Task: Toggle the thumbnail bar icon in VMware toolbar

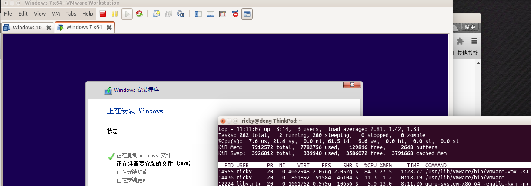Action: (x=210, y=14)
